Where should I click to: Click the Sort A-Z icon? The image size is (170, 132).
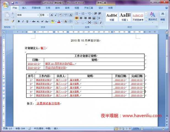point(96,23)
